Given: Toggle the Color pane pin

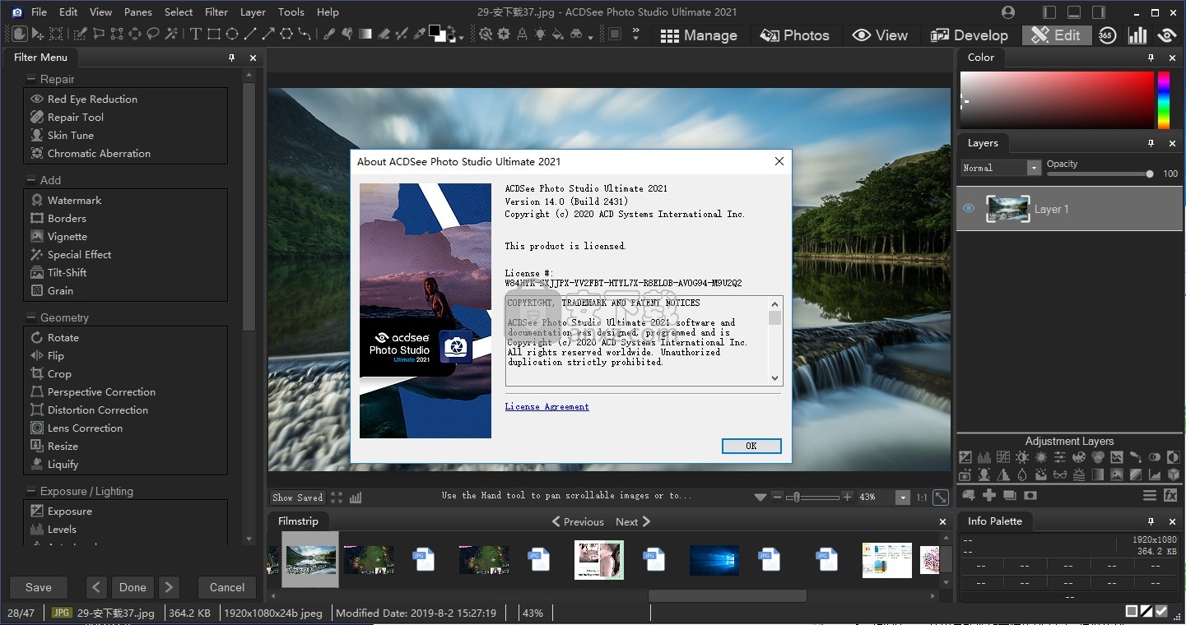Looking at the screenshot, I should point(1151,58).
